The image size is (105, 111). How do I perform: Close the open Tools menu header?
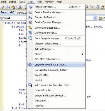pyautogui.click(x=31, y=2)
